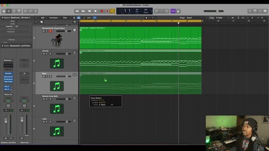Solo the Boesendorfer Grand Piano track
This screenshot has width=269, height=151.
pyautogui.click(x=47, y=31)
